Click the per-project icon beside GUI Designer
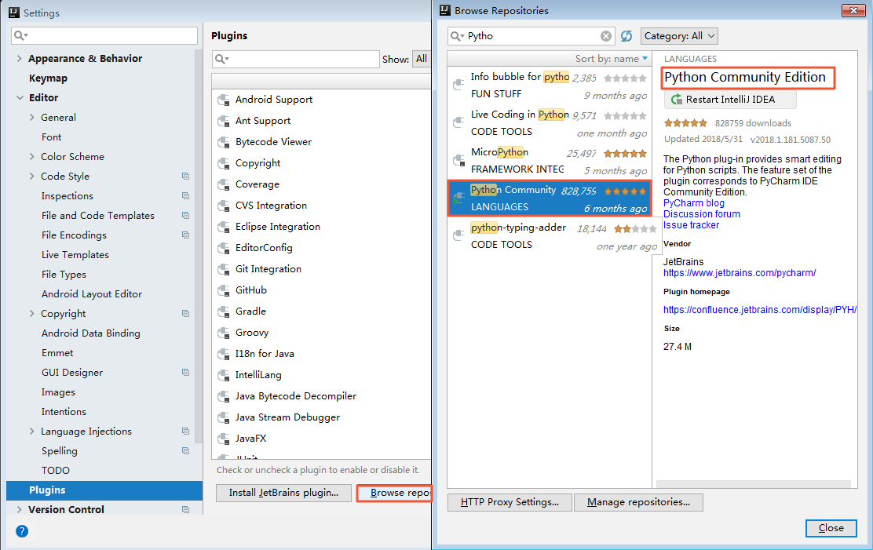The image size is (873, 550). pyautogui.click(x=185, y=373)
